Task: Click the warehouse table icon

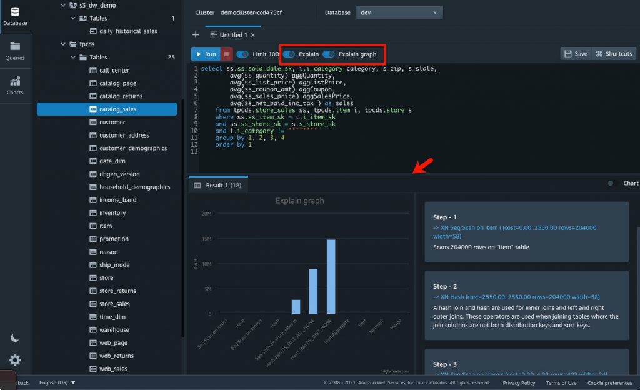Action: pyautogui.click(x=93, y=329)
